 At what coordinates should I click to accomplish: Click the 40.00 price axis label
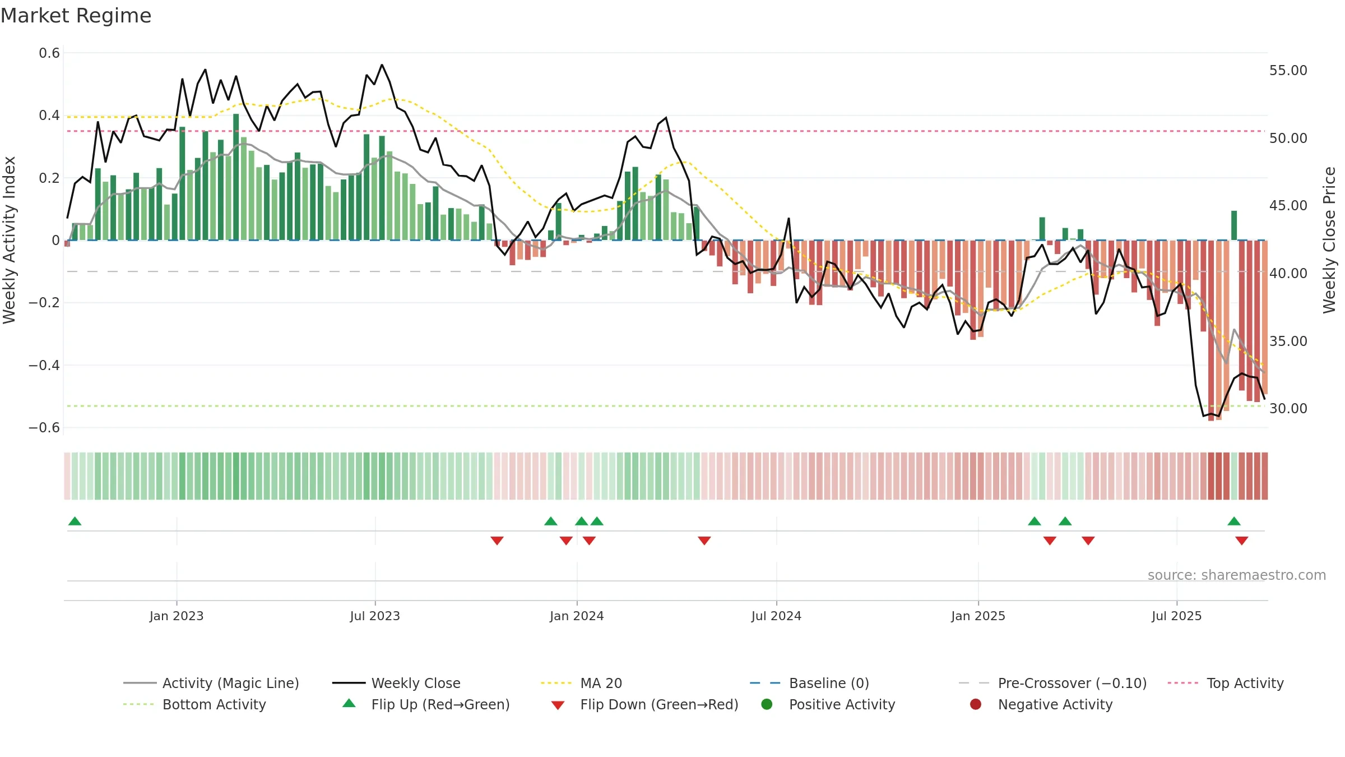1288,273
